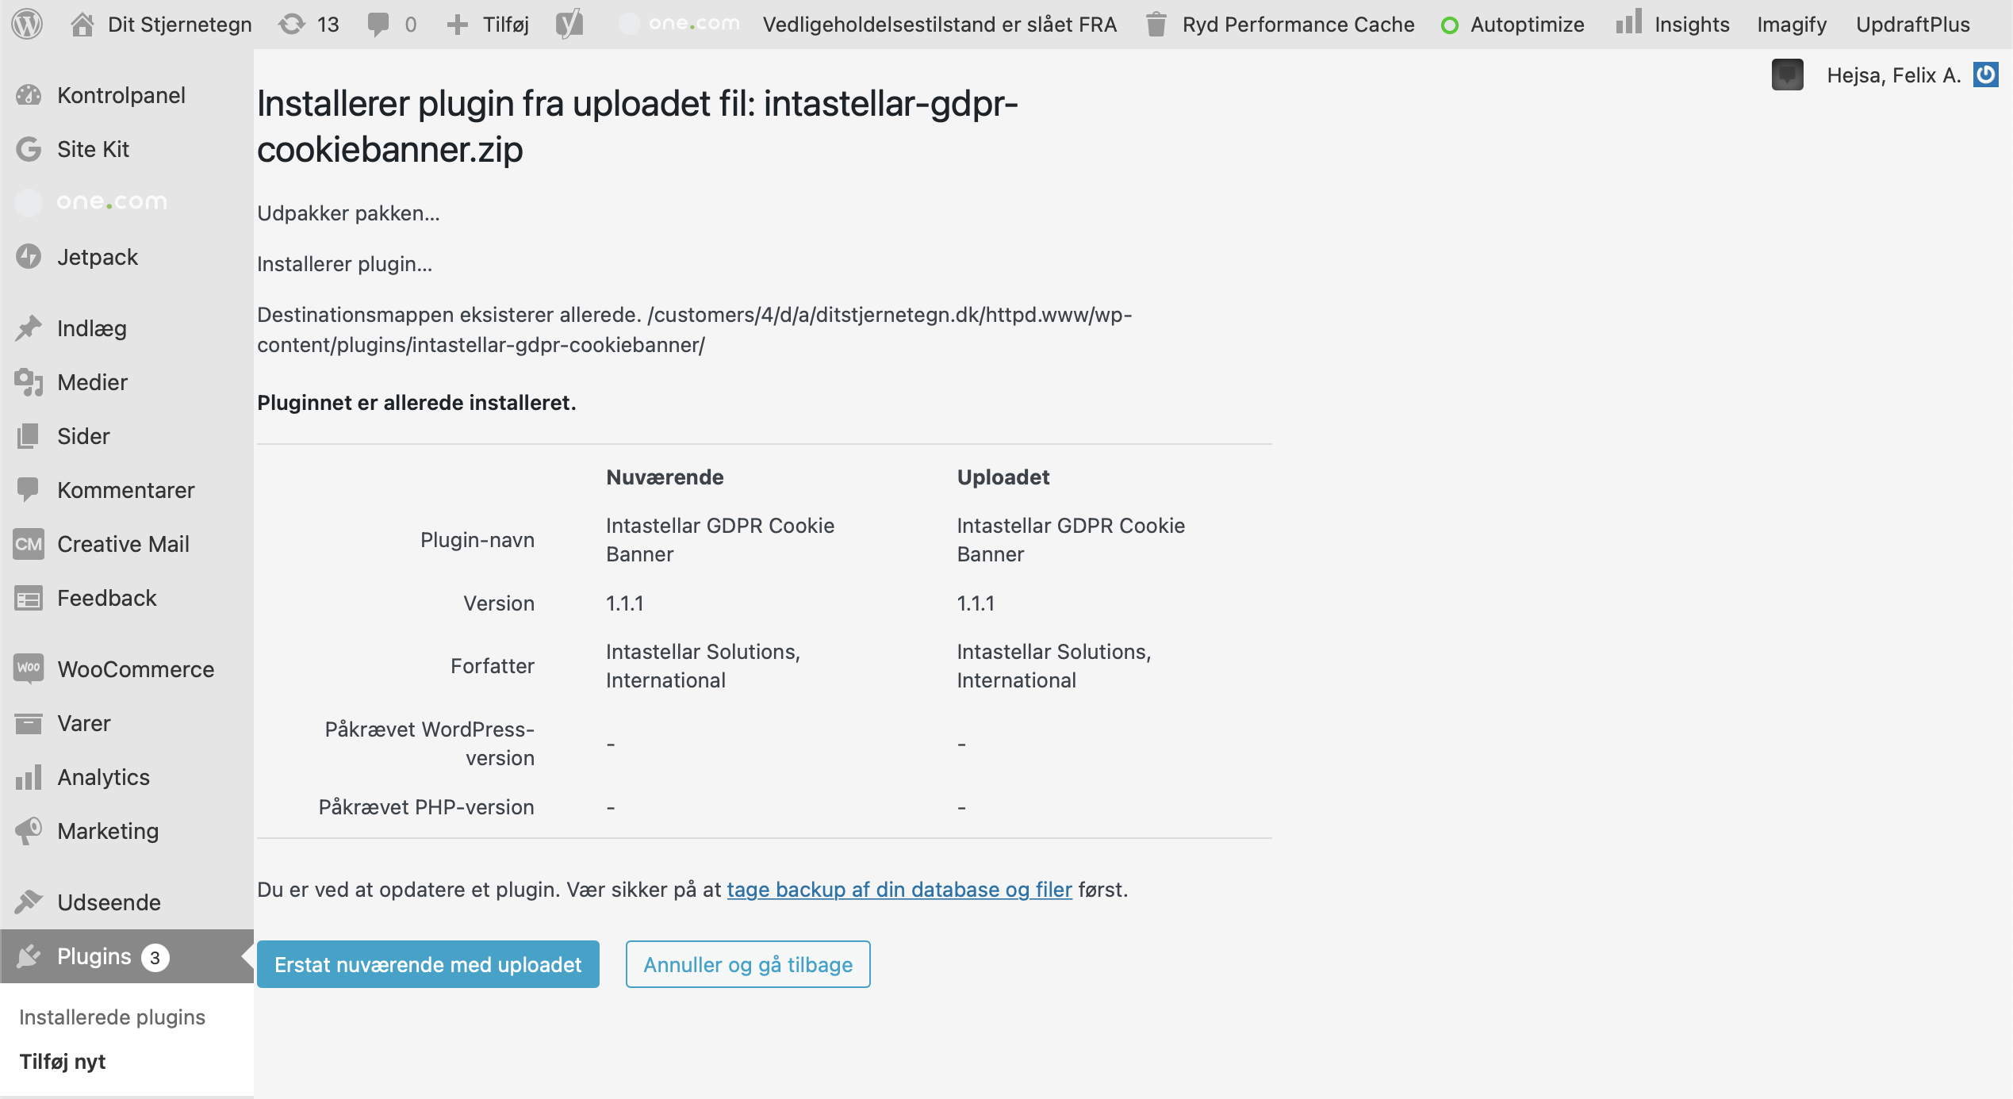Open the Kontrolpanel menu item
This screenshot has width=2013, height=1099.
point(127,95)
